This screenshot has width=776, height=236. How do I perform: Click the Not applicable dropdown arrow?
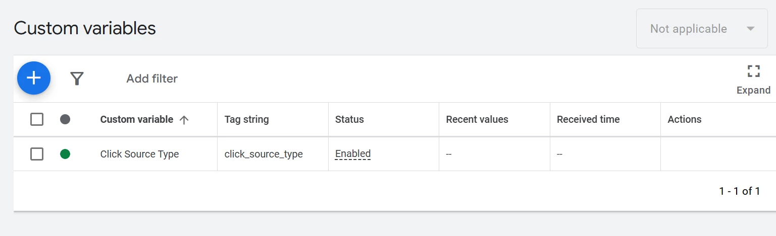pos(750,29)
